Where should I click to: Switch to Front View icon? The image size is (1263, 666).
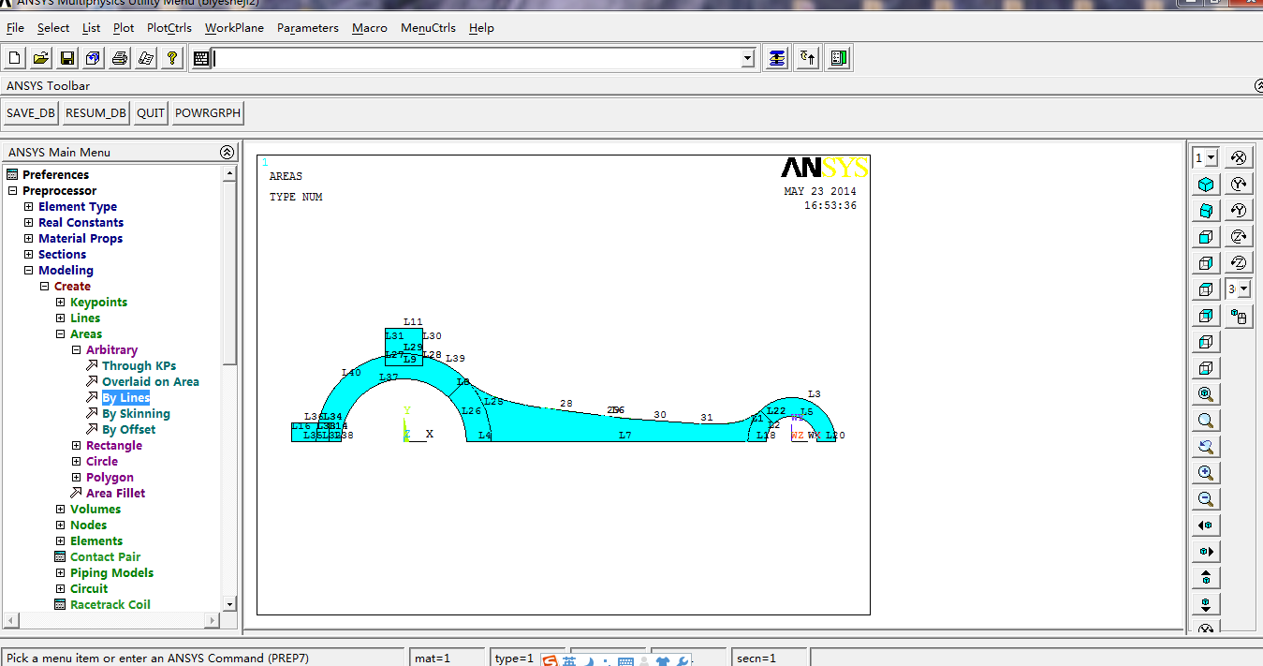[1207, 237]
